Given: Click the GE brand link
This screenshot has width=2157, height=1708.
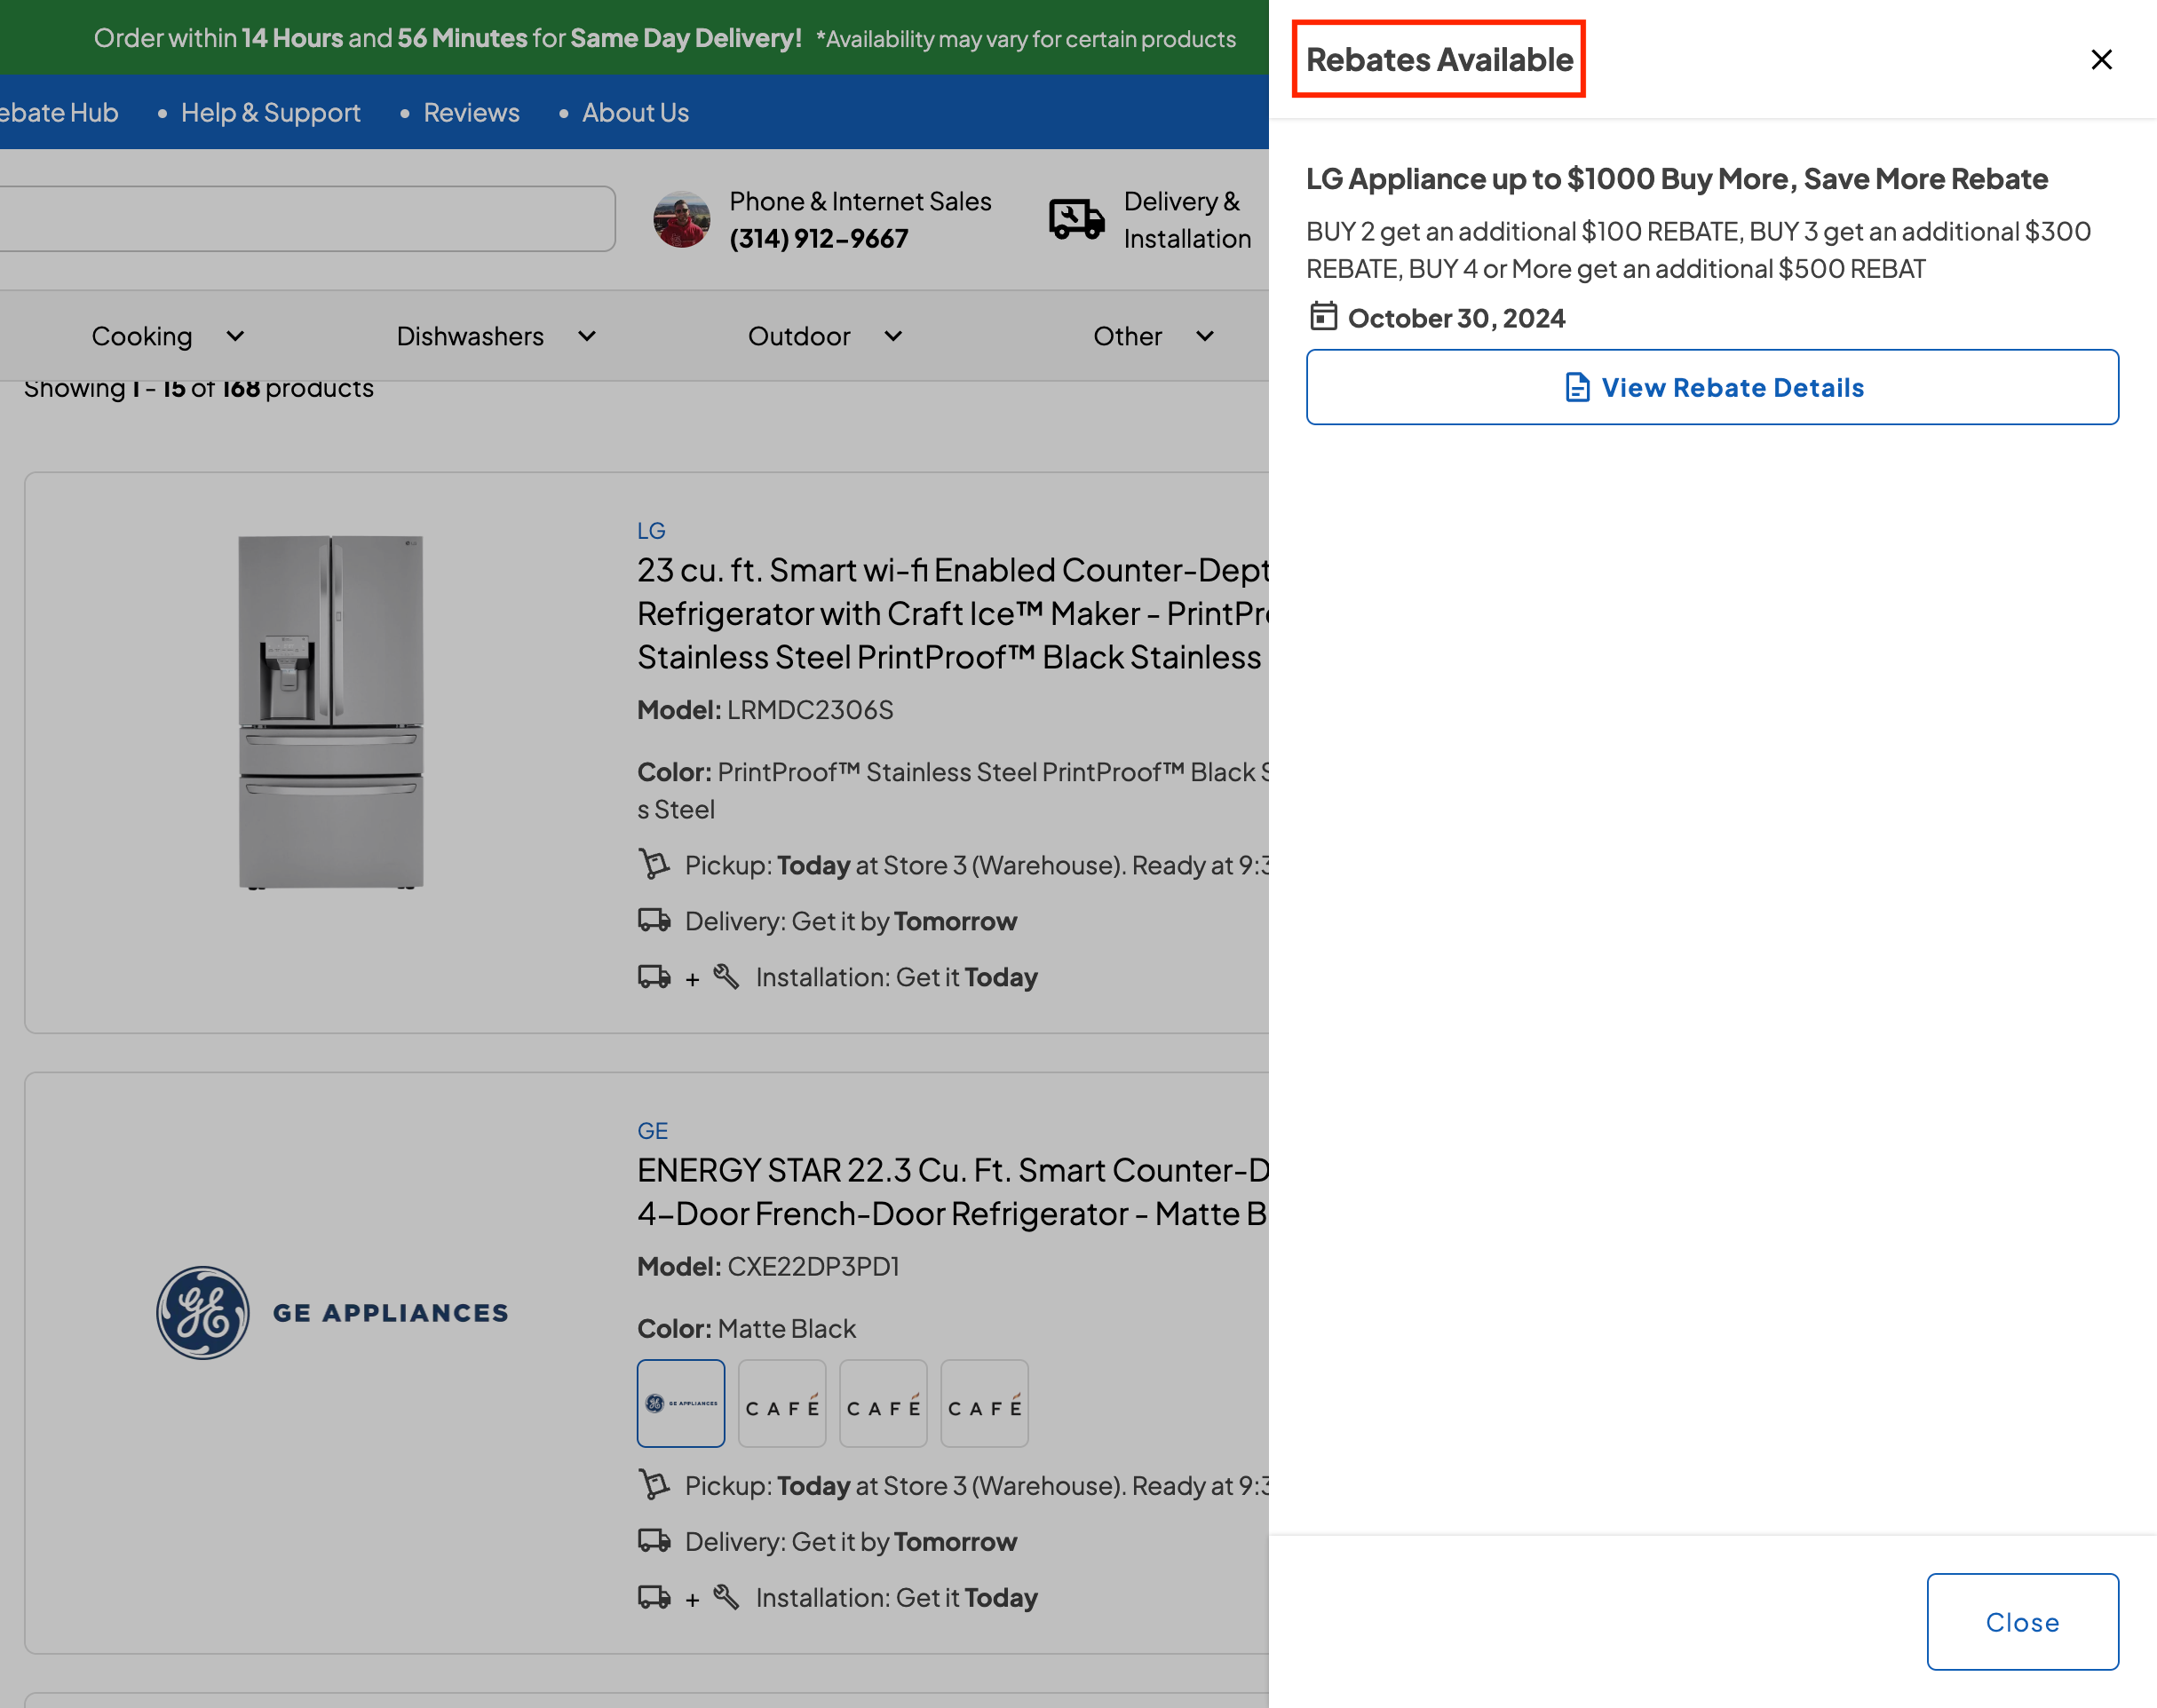Looking at the screenshot, I should pyautogui.click(x=653, y=1130).
